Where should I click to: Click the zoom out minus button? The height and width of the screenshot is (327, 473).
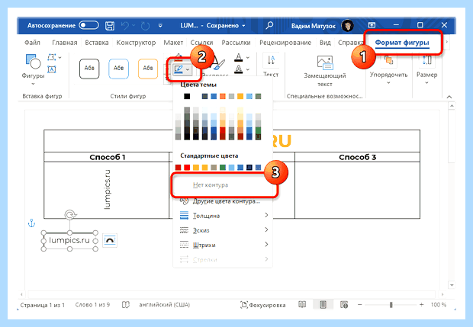(359, 305)
